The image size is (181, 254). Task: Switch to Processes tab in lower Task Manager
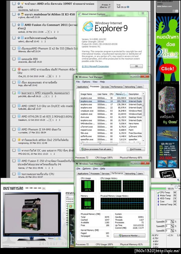(x=95, y=173)
